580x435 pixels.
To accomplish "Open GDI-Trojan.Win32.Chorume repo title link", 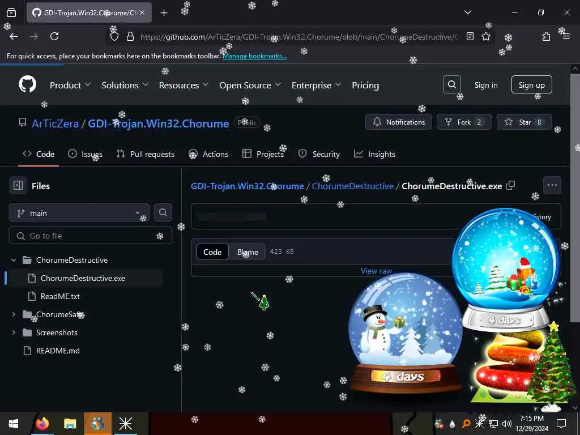I will (x=159, y=123).
